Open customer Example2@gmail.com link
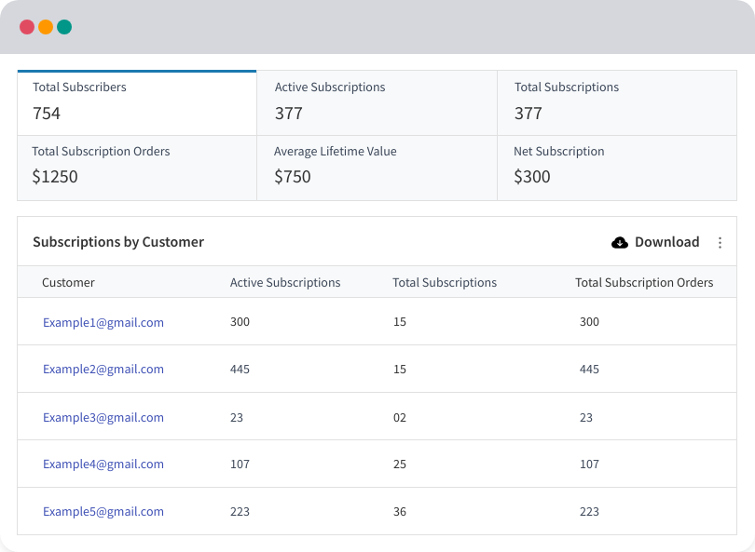 click(x=103, y=370)
